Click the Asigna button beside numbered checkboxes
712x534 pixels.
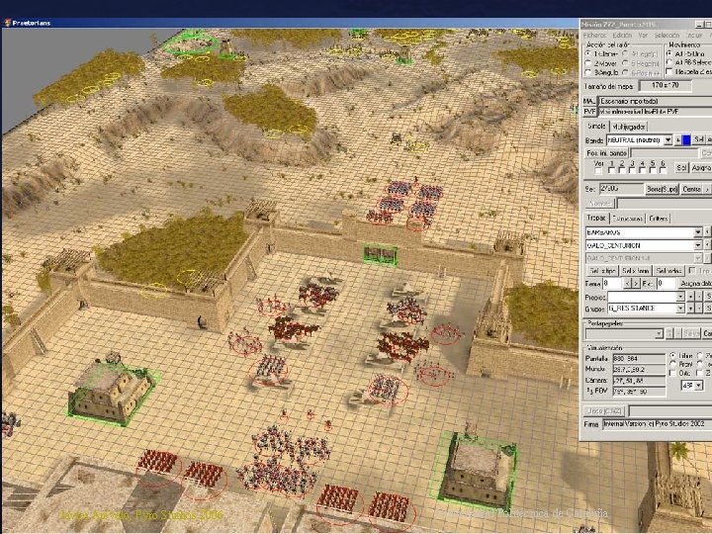[702, 167]
